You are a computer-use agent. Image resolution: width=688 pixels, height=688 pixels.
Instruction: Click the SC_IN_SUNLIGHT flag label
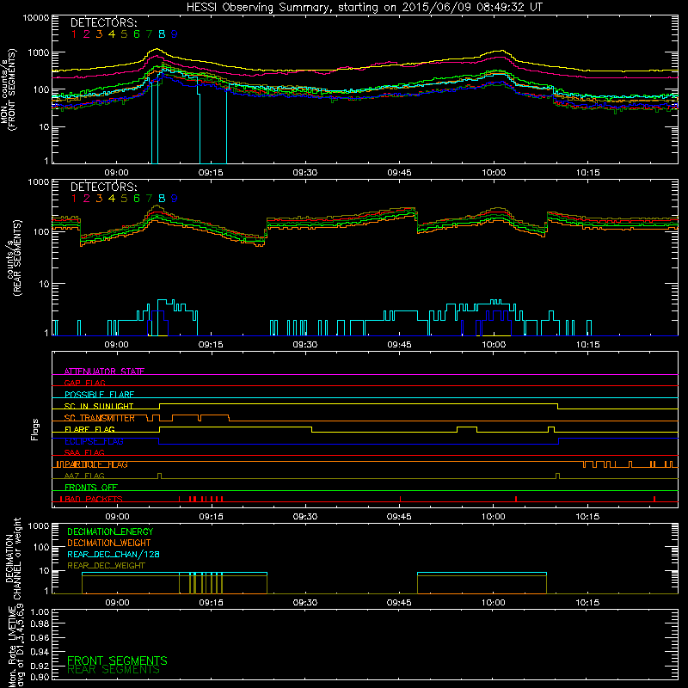[99, 406]
